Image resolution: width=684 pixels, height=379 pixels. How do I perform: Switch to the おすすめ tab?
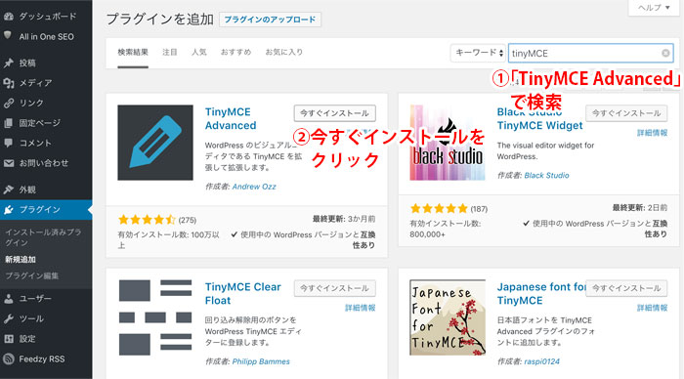pos(236,53)
